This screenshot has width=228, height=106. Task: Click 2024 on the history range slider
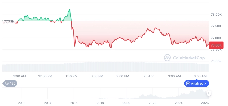click(x=179, y=103)
